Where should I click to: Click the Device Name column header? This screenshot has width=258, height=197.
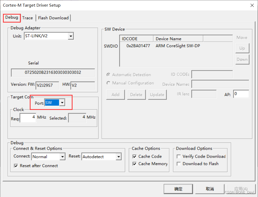pyautogui.click(x=178, y=39)
